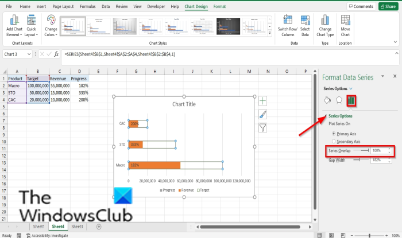Open the Format tab
402x238 pixels.
(x=219, y=6)
